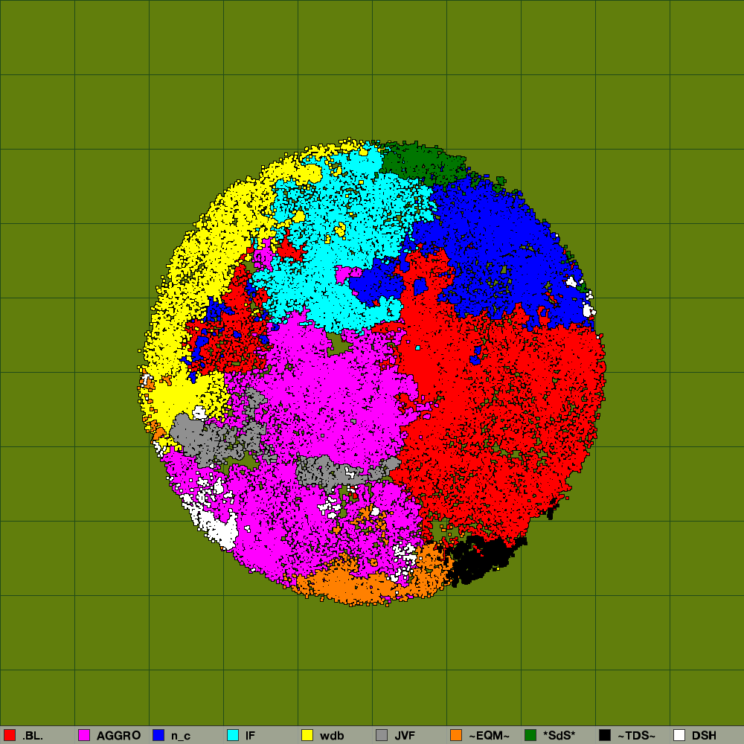Select the large orange ~EQM~ territory on map
This screenshot has height=744, width=744.
[x=350, y=584]
